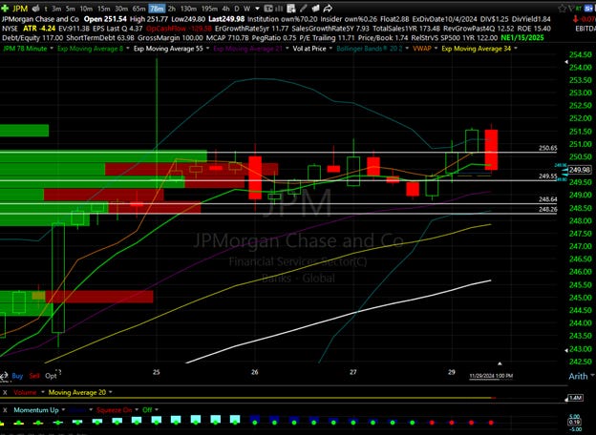Image resolution: width=596 pixels, height=435 pixels.
Task: Open the Moving Average 20 dropdown
Action: coord(110,392)
